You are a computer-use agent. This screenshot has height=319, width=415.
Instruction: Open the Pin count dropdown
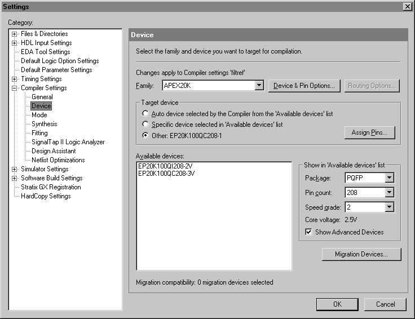coord(389,193)
